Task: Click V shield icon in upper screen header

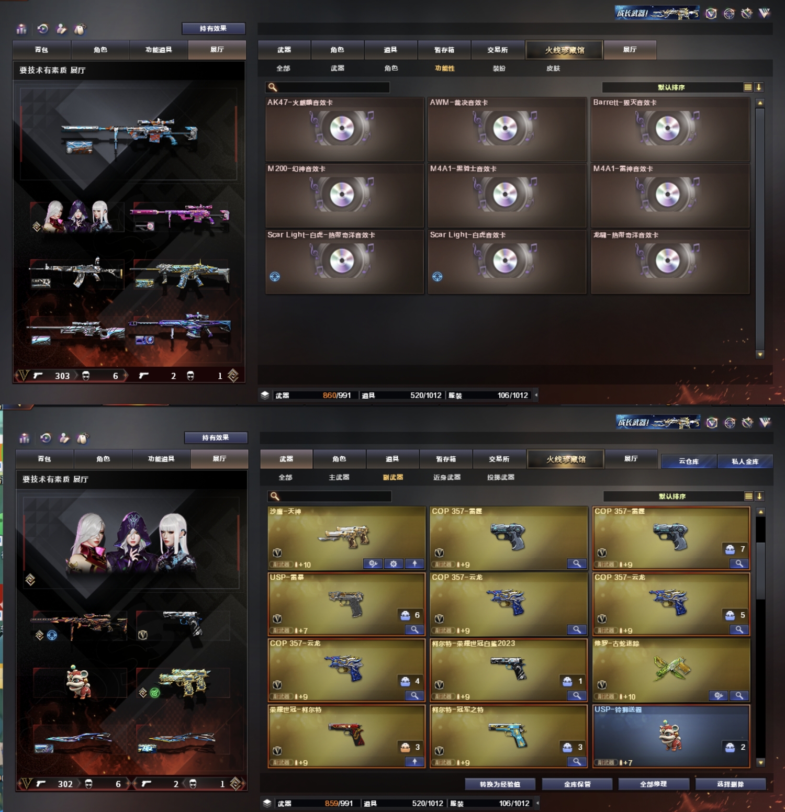Action: pyautogui.click(x=711, y=14)
